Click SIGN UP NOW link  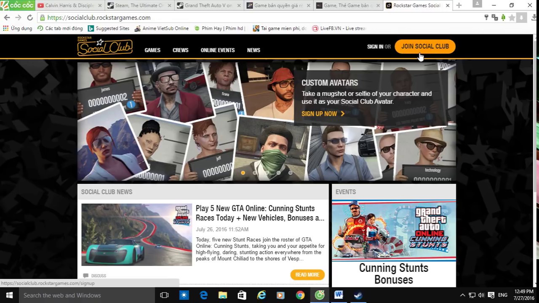pyautogui.click(x=323, y=114)
